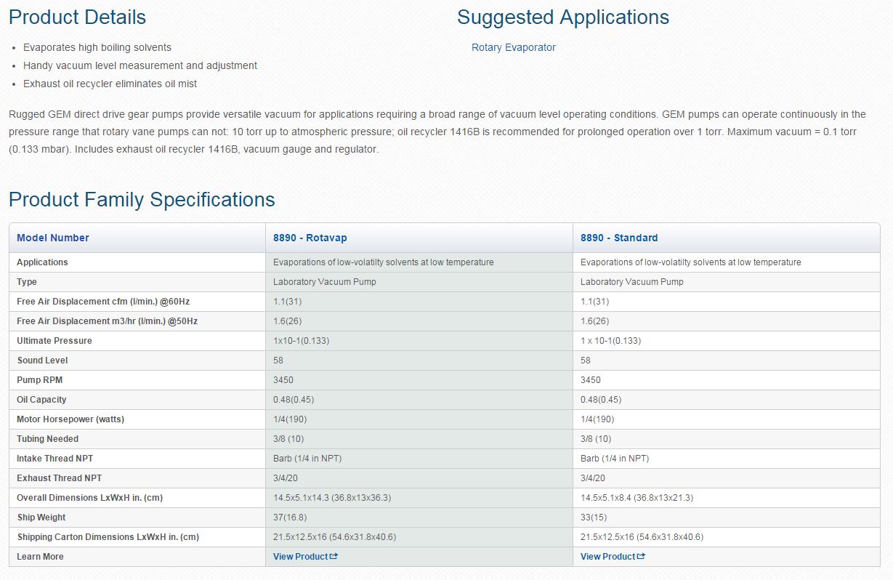Click View Product link for 8890 - Rotavap
The image size is (893, 580).
click(301, 557)
